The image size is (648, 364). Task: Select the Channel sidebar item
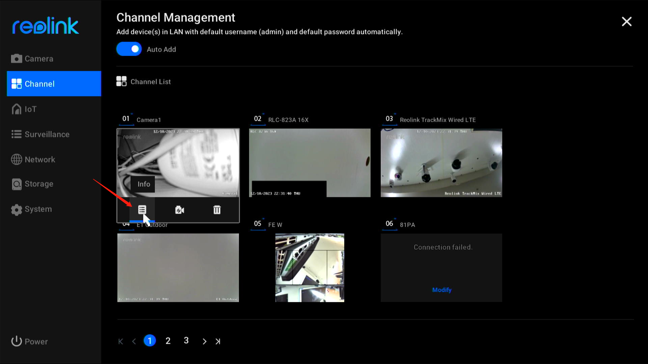pyautogui.click(x=54, y=84)
